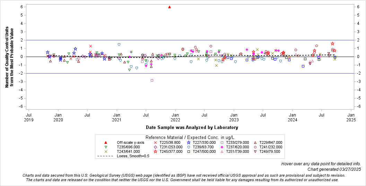Image resolution: width=366 pixels, height=186 pixels.
Task: Click the legend title 'Reference Material / Expected Conc. in ug/L'
Action: click(x=190, y=137)
